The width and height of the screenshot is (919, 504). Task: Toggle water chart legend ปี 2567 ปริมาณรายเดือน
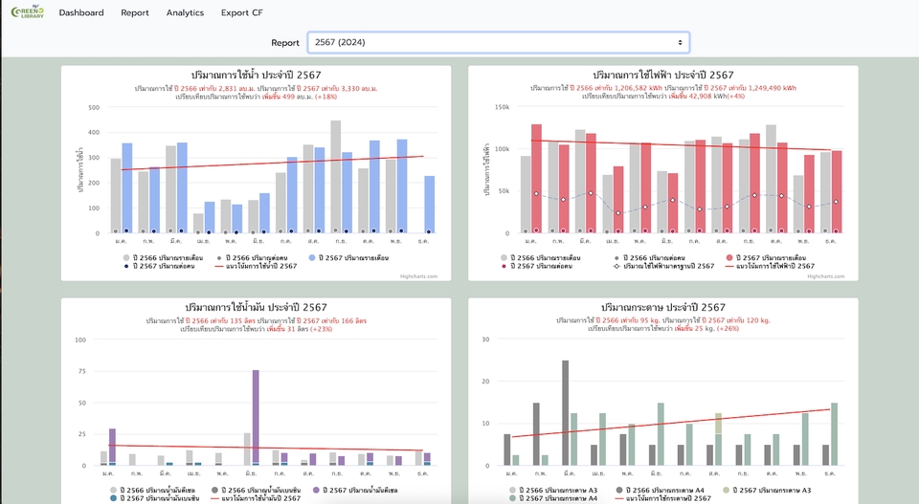[x=348, y=257]
